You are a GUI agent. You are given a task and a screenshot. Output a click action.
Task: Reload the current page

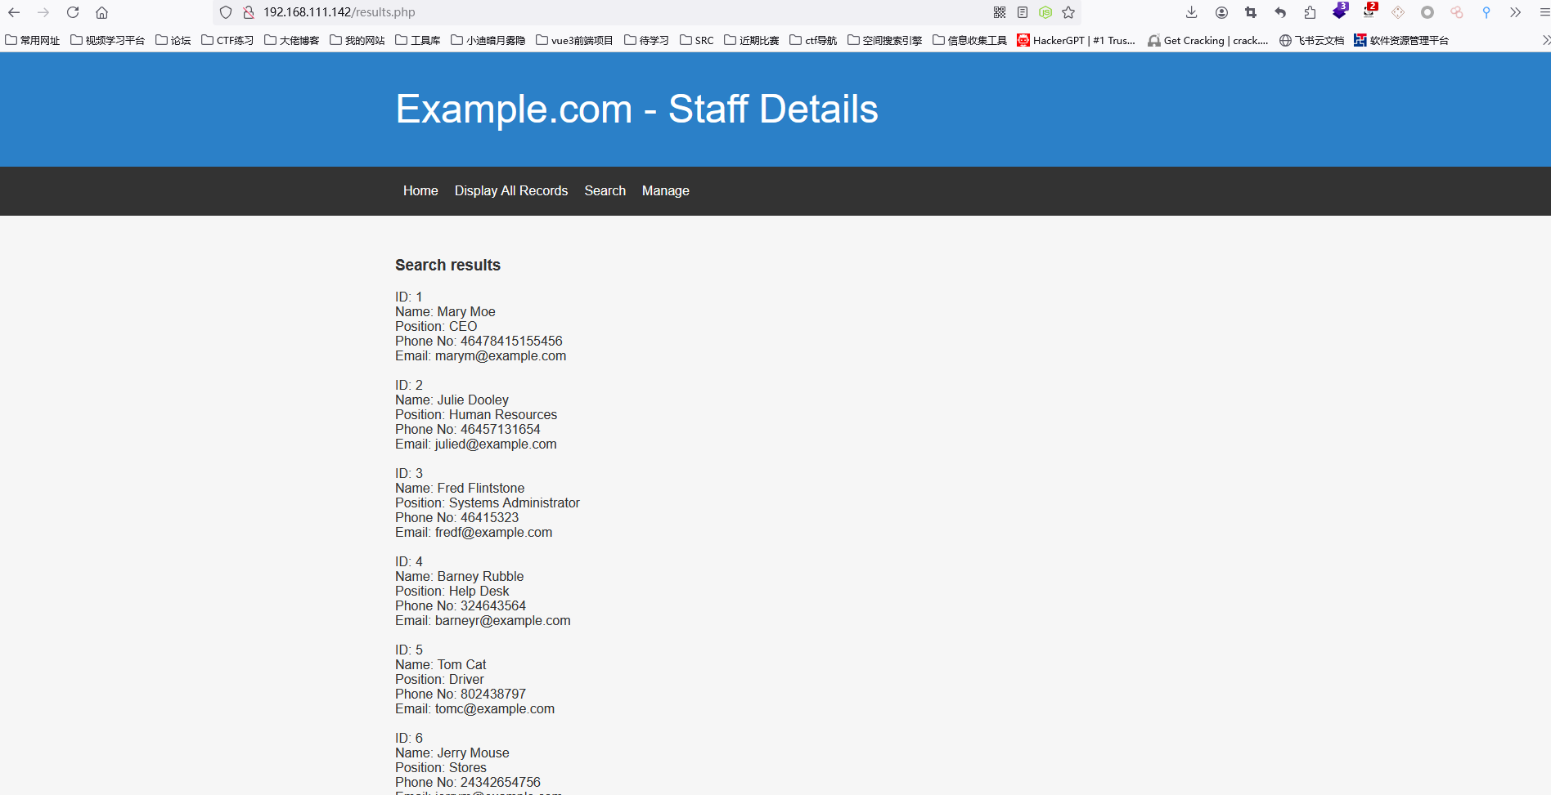(73, 12)
